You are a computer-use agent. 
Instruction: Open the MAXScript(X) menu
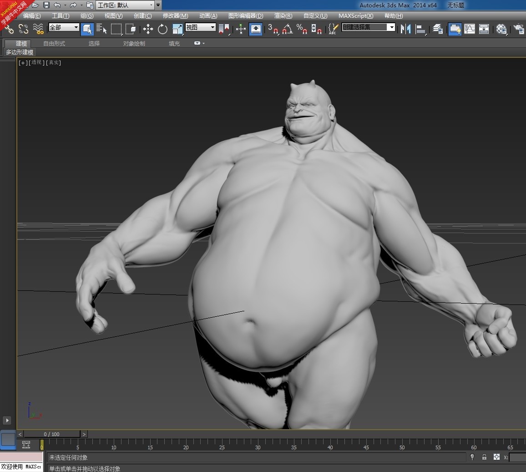pos(355,16)
